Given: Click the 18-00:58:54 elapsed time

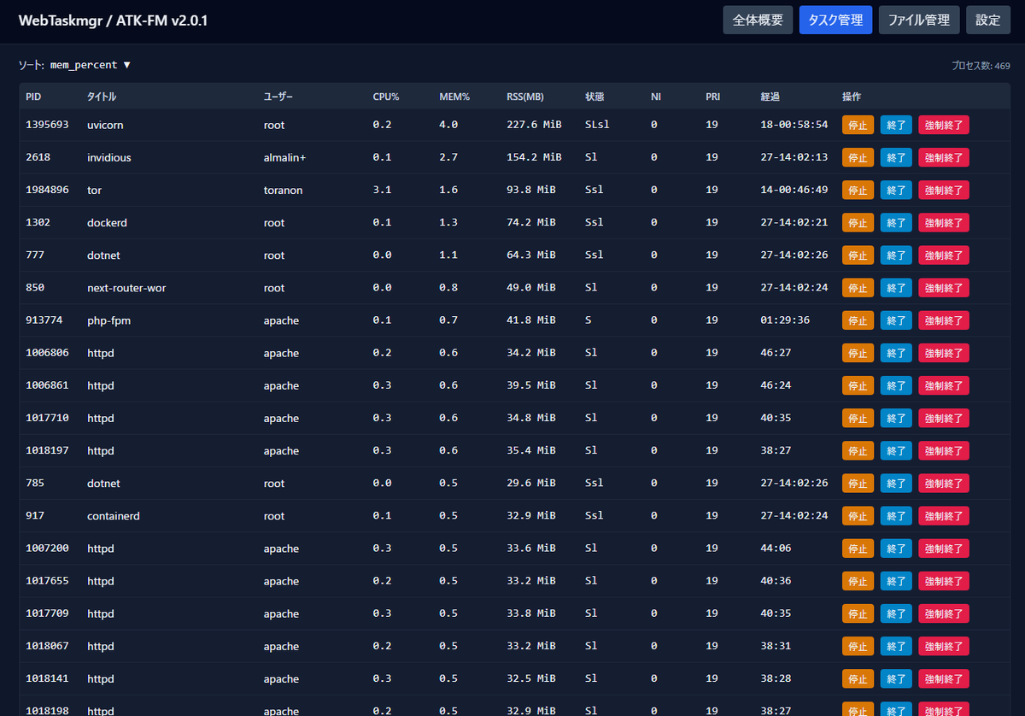Looking at the screenshot, I should point(794,125).
